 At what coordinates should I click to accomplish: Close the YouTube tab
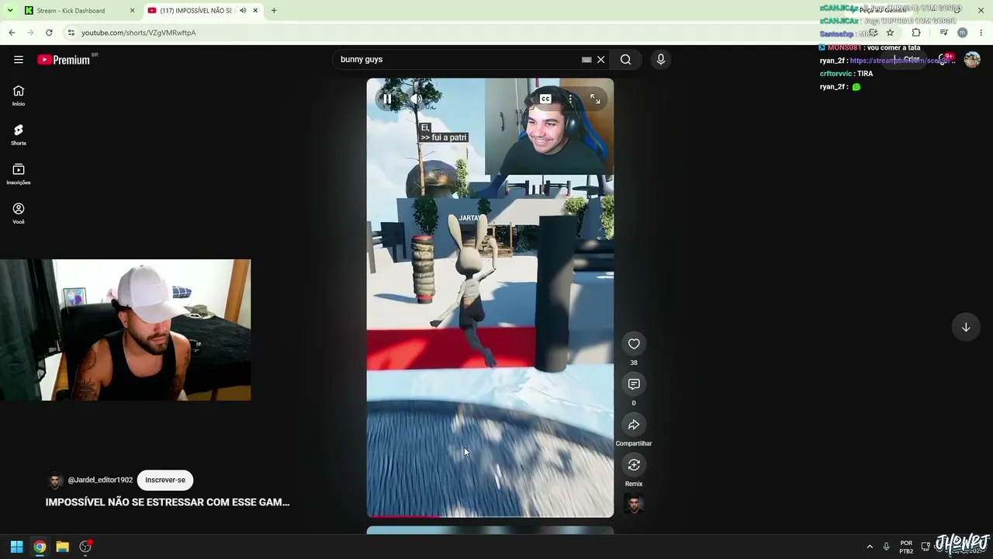(255, 11)
